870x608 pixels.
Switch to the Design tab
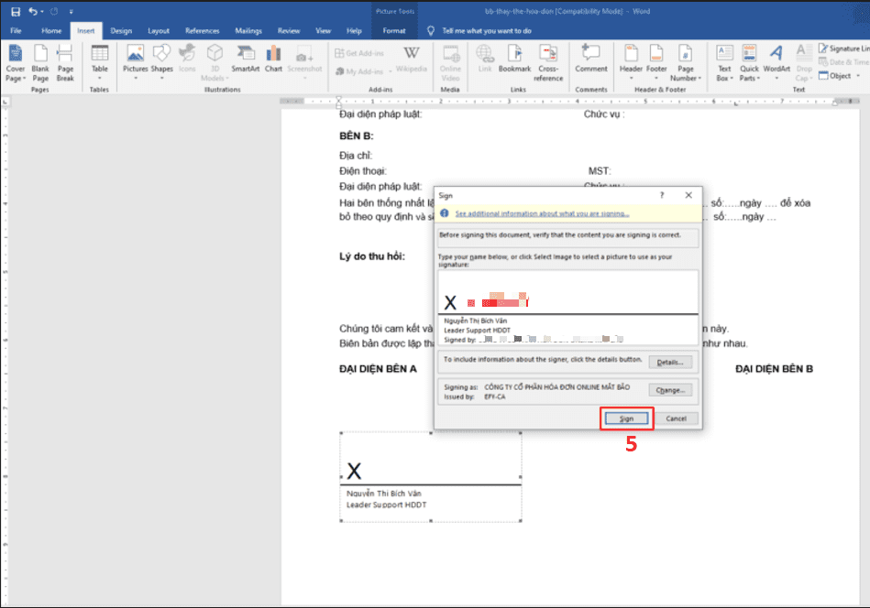(121, 31)
